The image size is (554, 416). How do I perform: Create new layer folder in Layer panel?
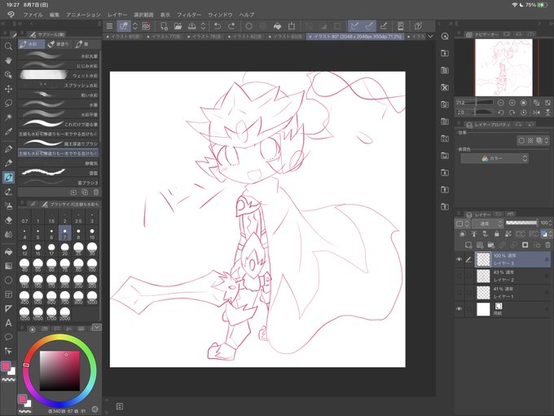pyautogui.click(x=490, y=245)
